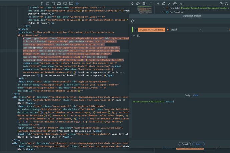230x153 pixels.
Task: Switch to the Design tab
Action: [188, 95]
